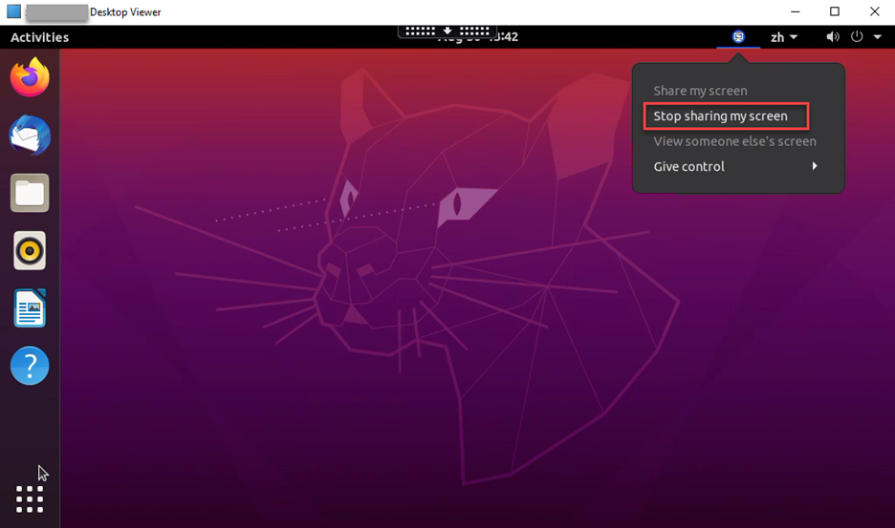Open the clock and calendar menu
895x528 pixels.
point(478,37)
